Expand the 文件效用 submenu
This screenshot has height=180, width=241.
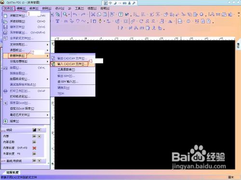click(x=27, y=45)
